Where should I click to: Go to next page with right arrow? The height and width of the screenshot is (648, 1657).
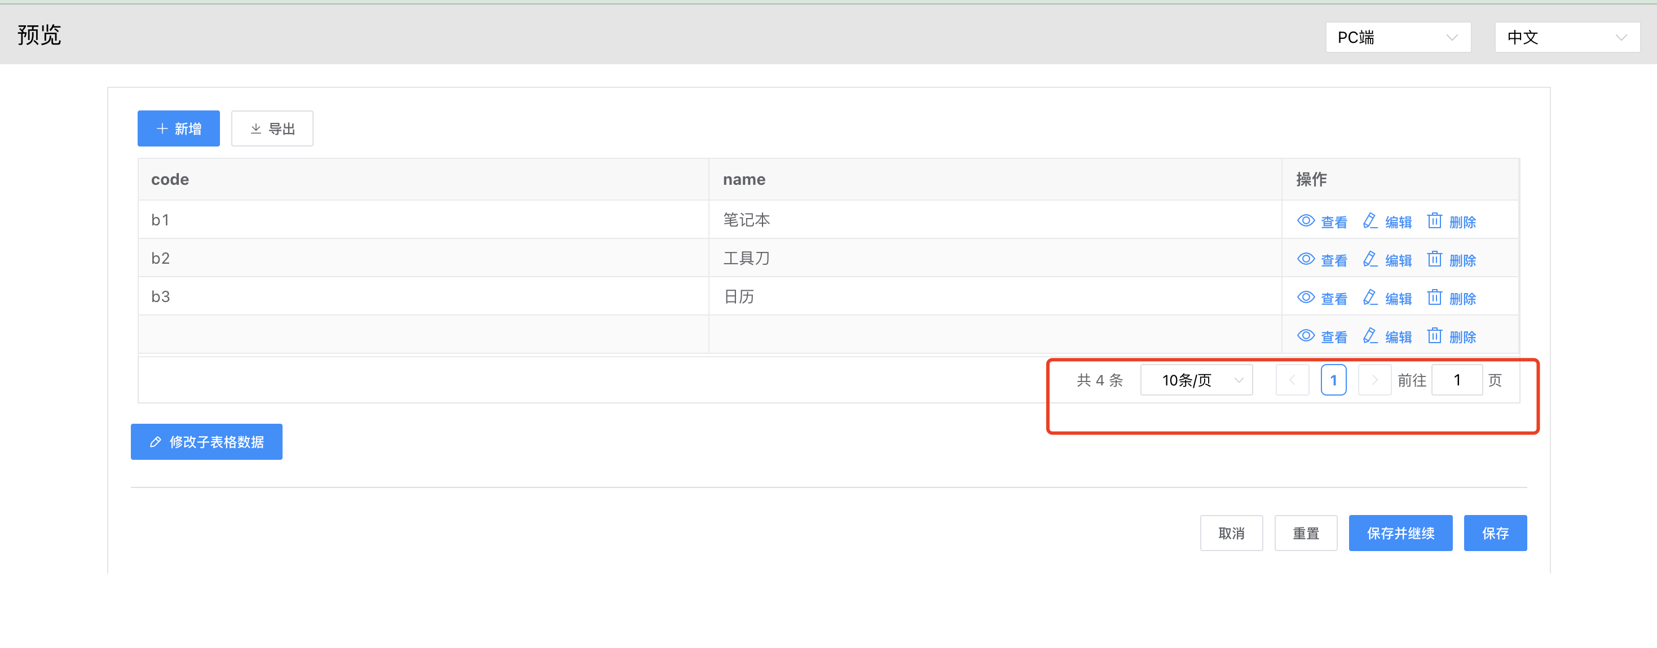(1373, 380)
